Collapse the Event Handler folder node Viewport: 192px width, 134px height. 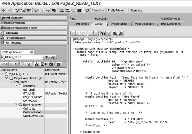tap(15, 105)
